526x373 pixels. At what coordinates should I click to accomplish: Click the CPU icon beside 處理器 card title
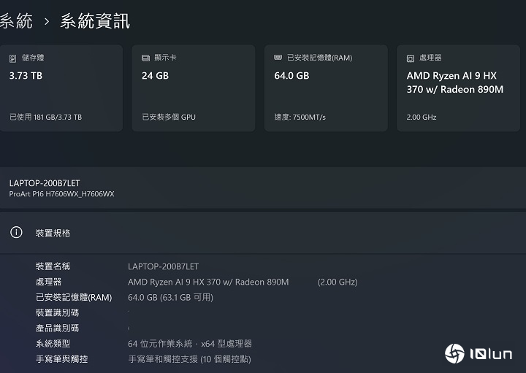(x=411, y=58)
